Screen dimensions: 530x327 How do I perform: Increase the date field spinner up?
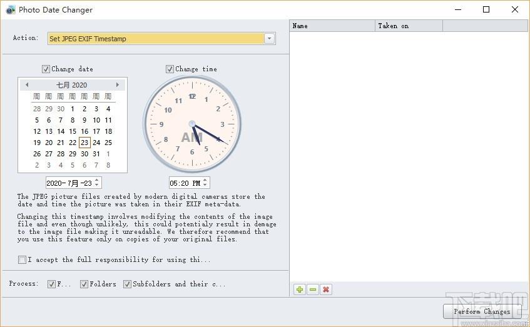[97, 180]
